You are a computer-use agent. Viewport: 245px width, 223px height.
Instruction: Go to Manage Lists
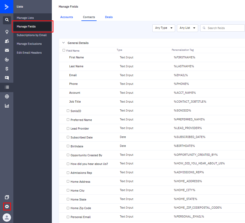(25, 18)
